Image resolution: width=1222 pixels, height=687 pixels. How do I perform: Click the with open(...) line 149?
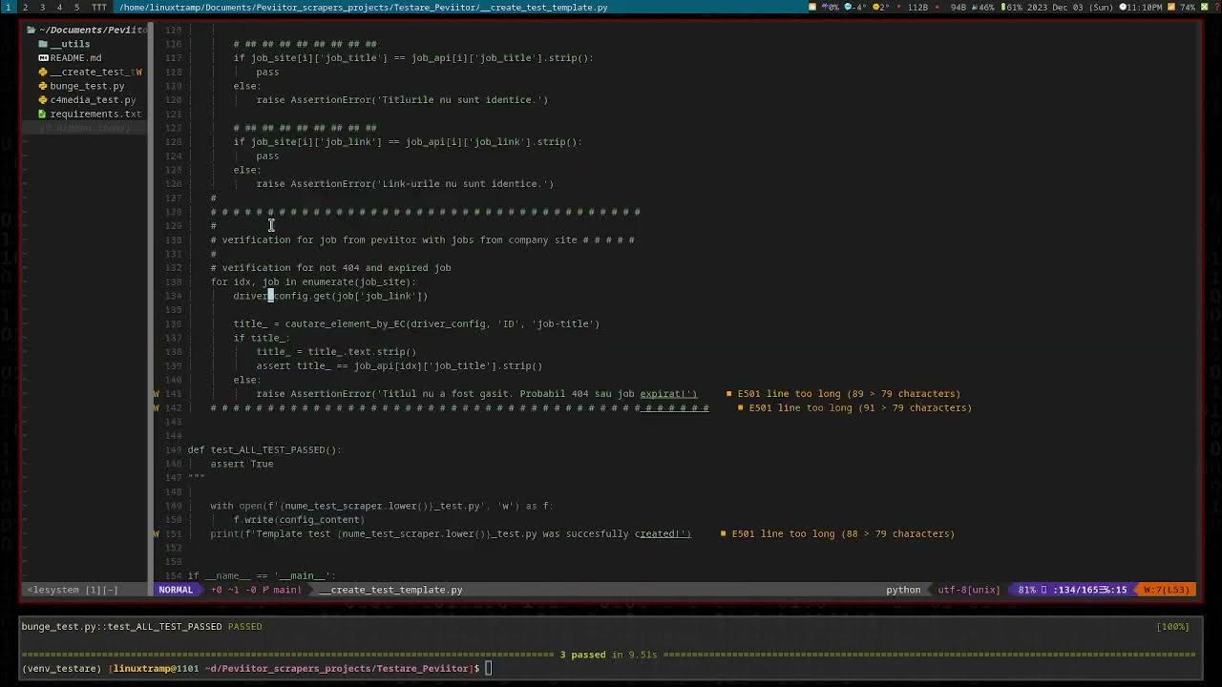[x=382, y=506]
